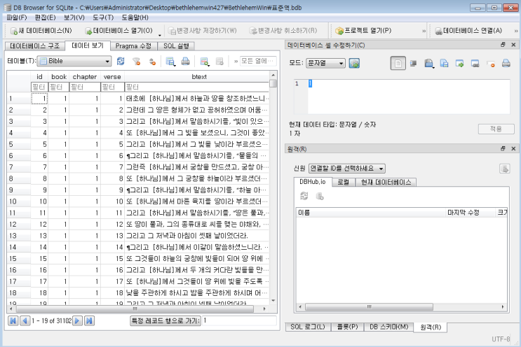Expand the data browser toolbar overflow chevron
The image size is (521, 347).
(x=236, y=62)
